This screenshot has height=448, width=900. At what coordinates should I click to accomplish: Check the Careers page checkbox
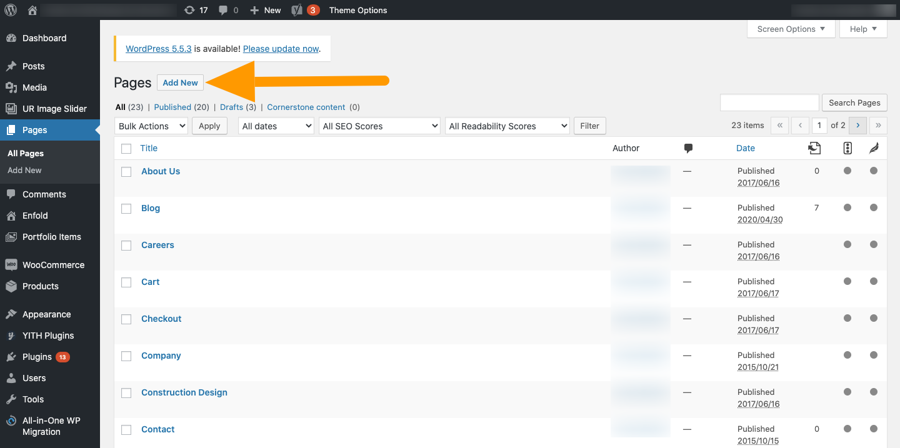(126, 246)
